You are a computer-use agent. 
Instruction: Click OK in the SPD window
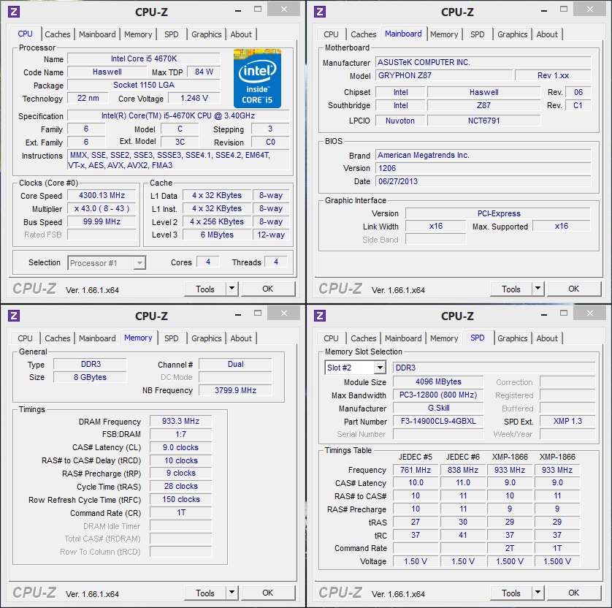pyautogui.click(x=574, y=593)
